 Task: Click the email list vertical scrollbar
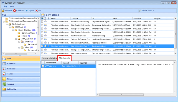pyautogui.click(x=176, y=36)
